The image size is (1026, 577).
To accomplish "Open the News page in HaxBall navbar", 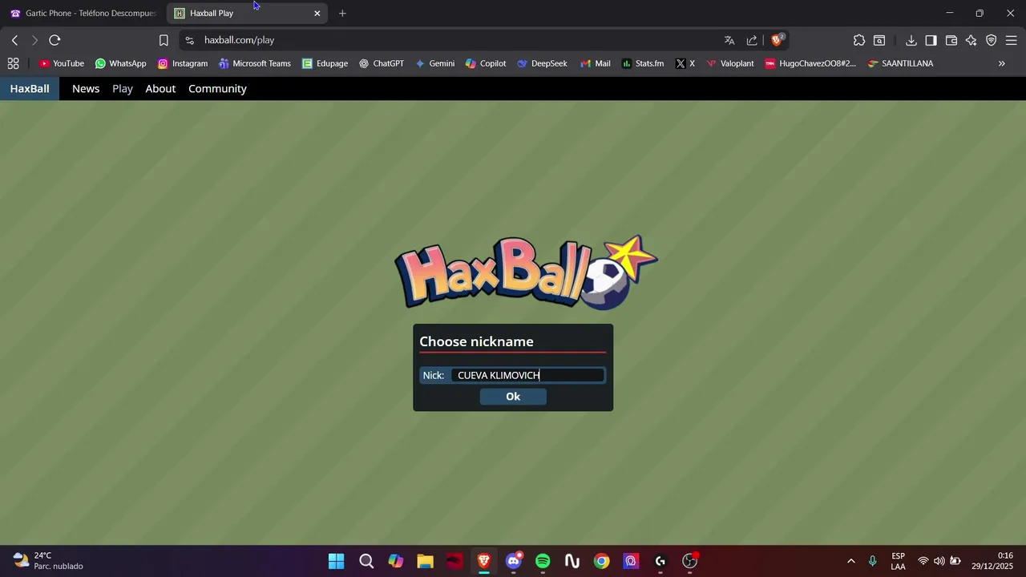I will point(86,89).
